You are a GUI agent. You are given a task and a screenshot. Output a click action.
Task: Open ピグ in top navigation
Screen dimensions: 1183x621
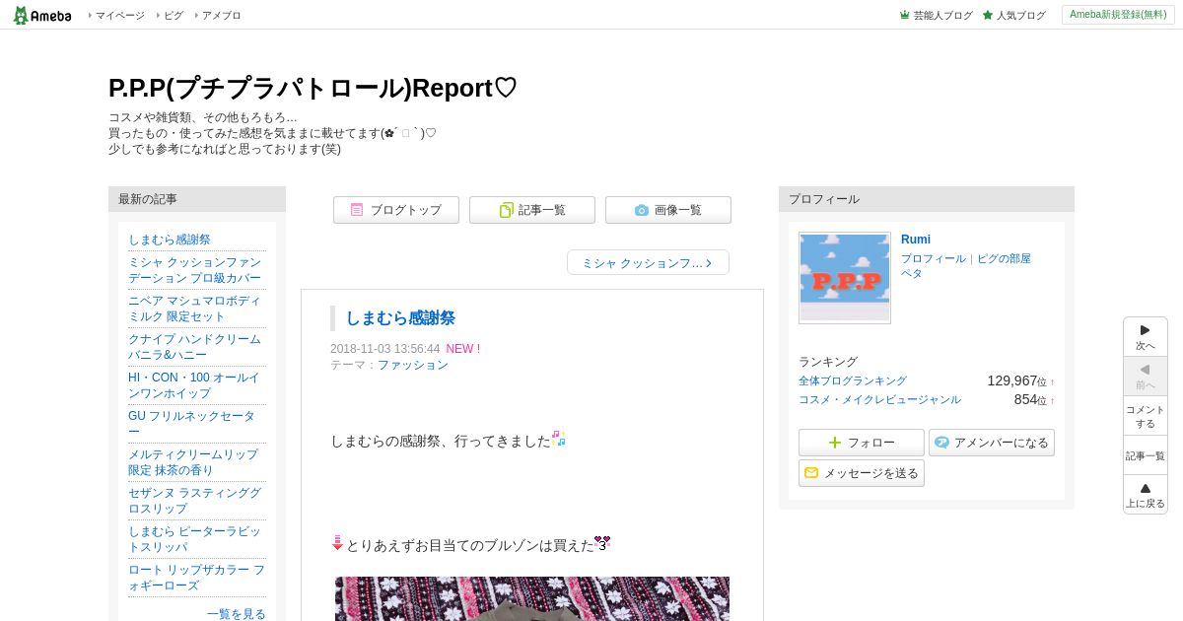click(x=174, y=16)
